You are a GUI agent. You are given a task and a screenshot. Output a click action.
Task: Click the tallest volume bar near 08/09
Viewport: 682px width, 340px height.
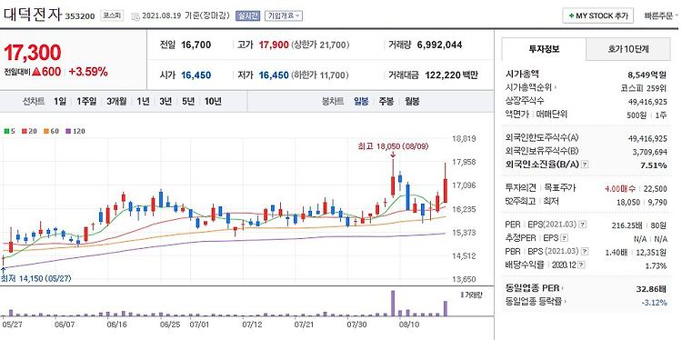393,304
